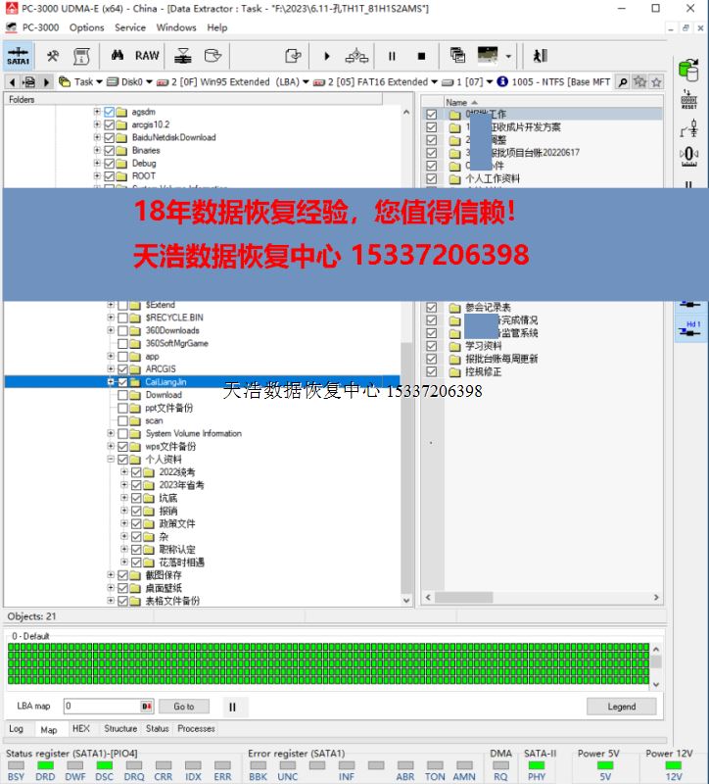Click the LBA map input field
709x784 pixels.
(101, 707)
